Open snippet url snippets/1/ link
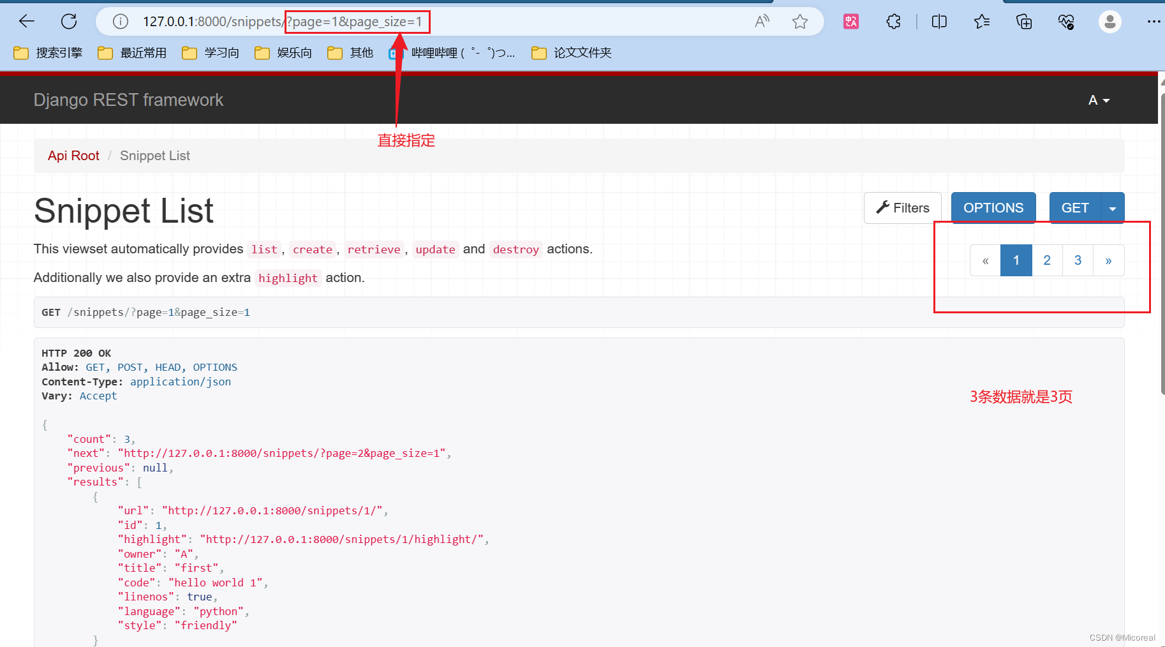This screenshot has height=647, width=1165. point(272,510)
